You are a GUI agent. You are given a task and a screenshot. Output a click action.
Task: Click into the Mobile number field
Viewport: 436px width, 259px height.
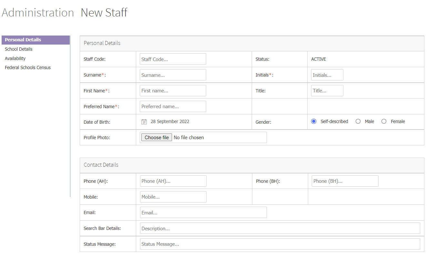[173, 197]
